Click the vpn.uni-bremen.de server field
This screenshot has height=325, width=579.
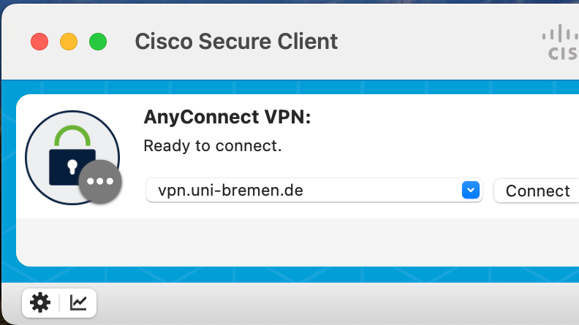(303, 191)
